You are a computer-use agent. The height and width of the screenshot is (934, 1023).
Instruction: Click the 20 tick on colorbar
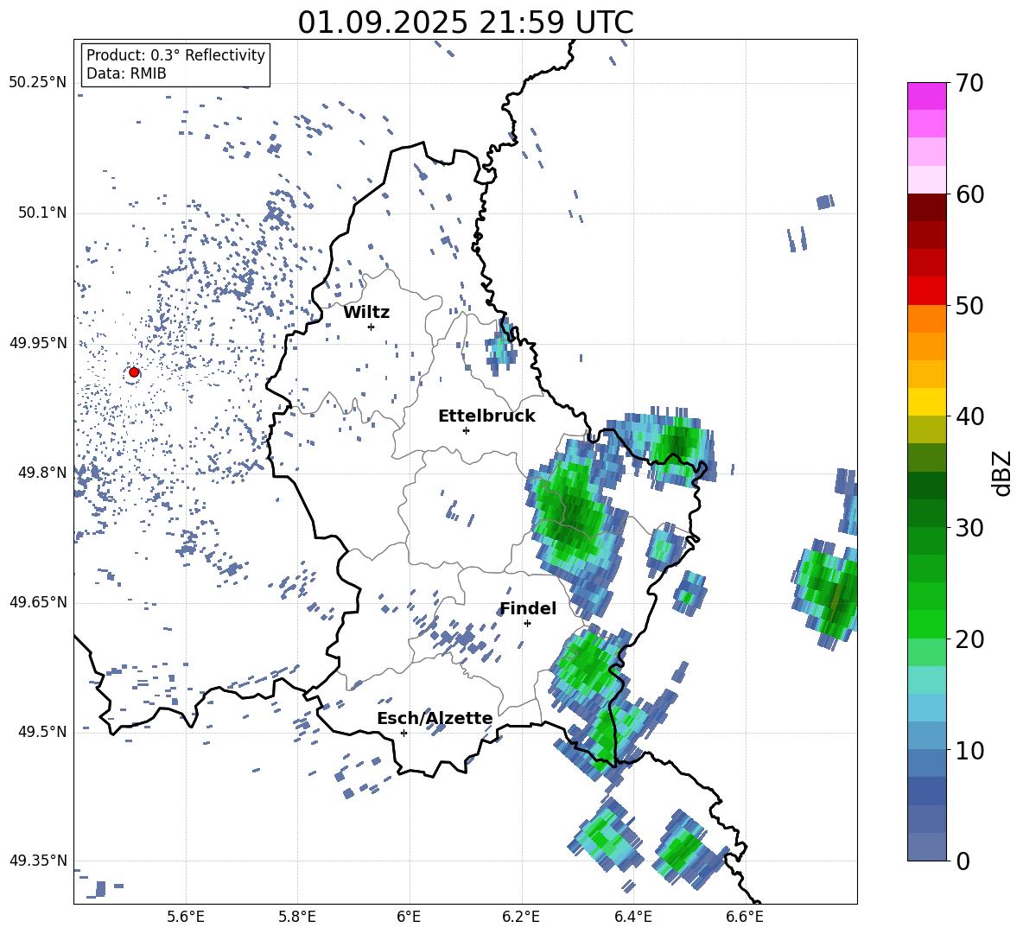pyautogui.click(x=969, y=639)
